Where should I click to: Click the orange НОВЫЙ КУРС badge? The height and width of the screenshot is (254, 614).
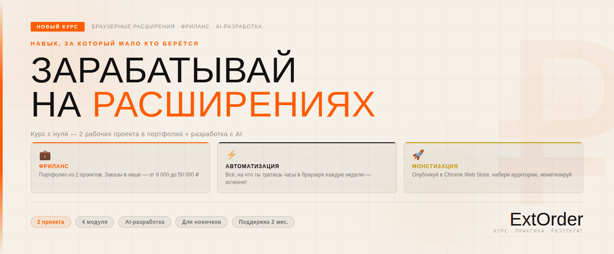point(57,27)
